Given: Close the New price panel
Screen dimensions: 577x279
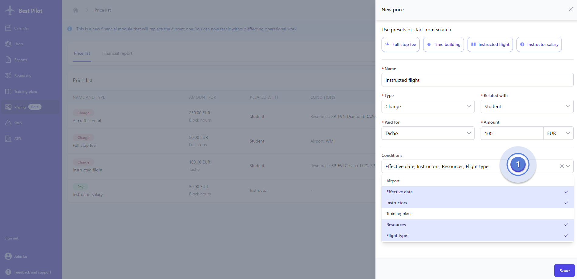Looking at the screenshot, I should tap(571, 9).
